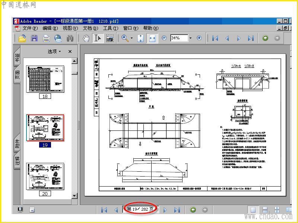Click the status bar green previous view button
This screenshot has height=223, width=298.
coord(193,210)
